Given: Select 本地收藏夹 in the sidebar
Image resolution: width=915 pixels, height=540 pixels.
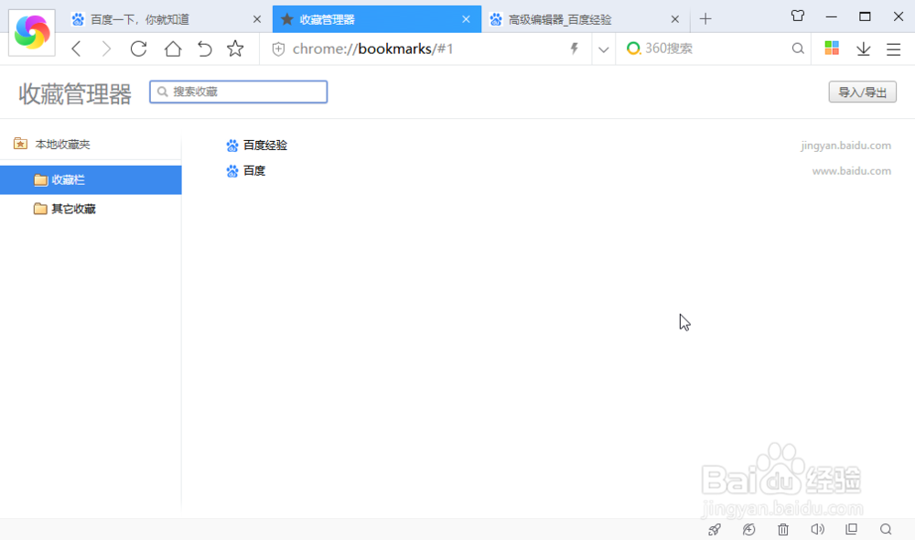Looking at the screenshot, I should pos(62,145).
